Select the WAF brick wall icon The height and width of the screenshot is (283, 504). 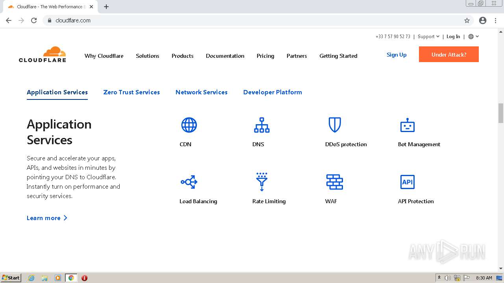coord(334,182)
